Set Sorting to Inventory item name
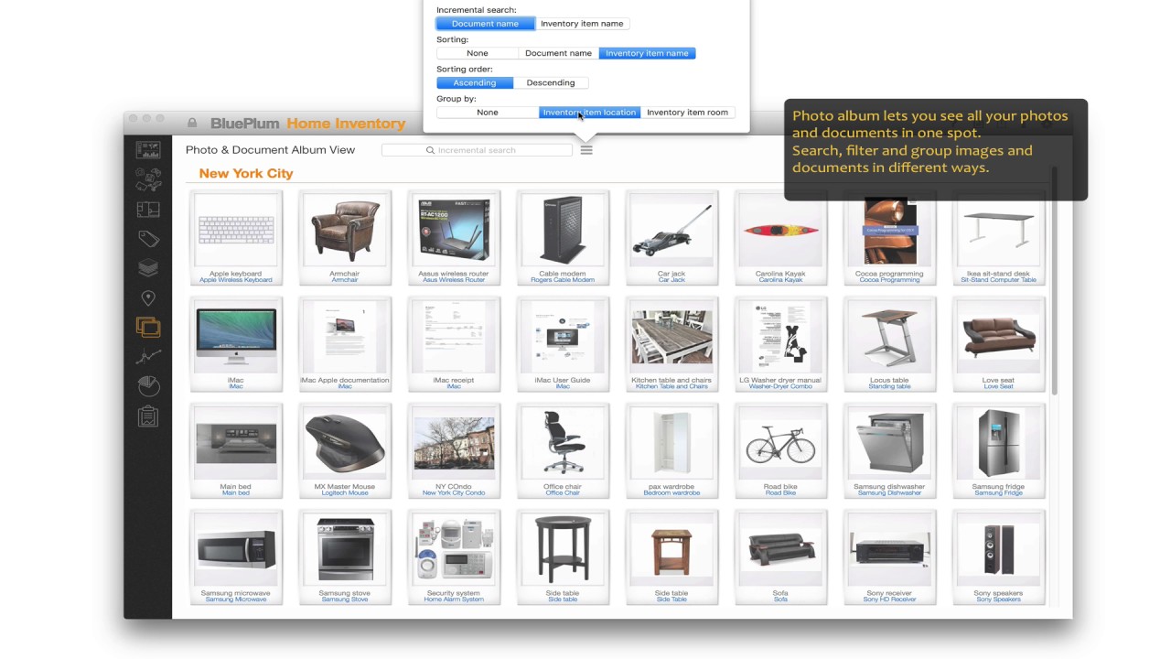 coord(647,53)
